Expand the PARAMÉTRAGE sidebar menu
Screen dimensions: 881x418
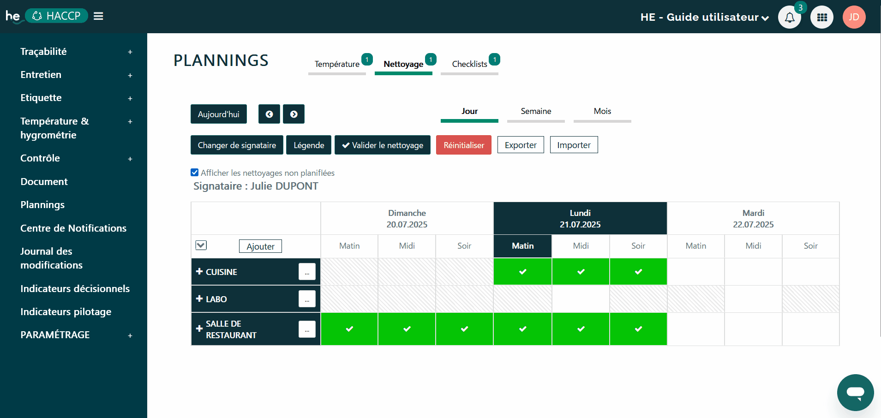point(130,335)
